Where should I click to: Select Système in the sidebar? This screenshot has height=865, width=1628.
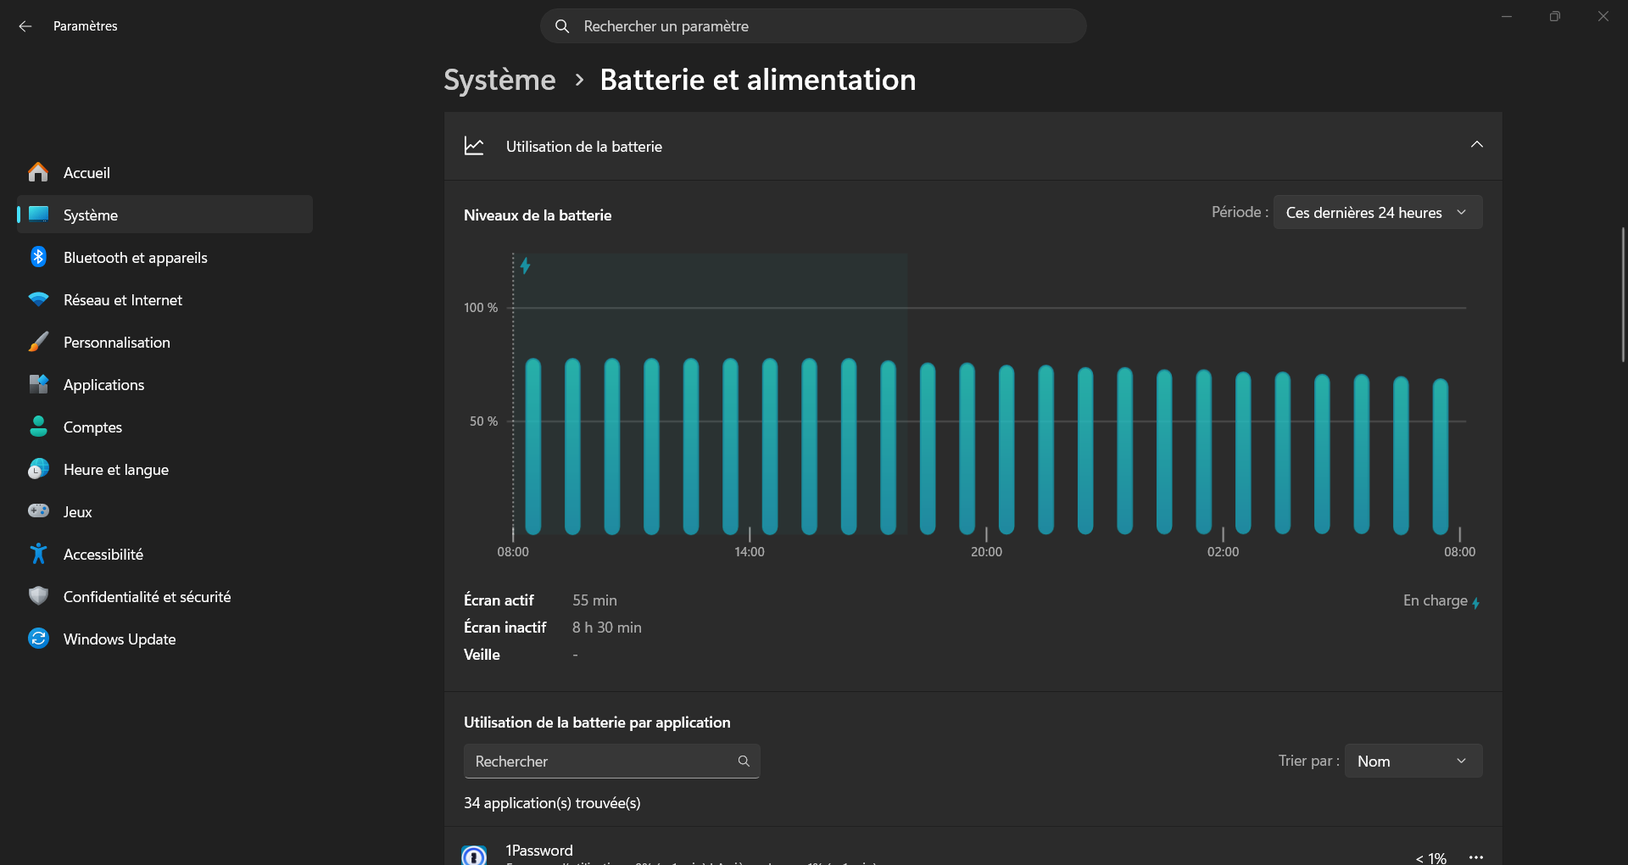pyautogui.click(x=164, y=215)
